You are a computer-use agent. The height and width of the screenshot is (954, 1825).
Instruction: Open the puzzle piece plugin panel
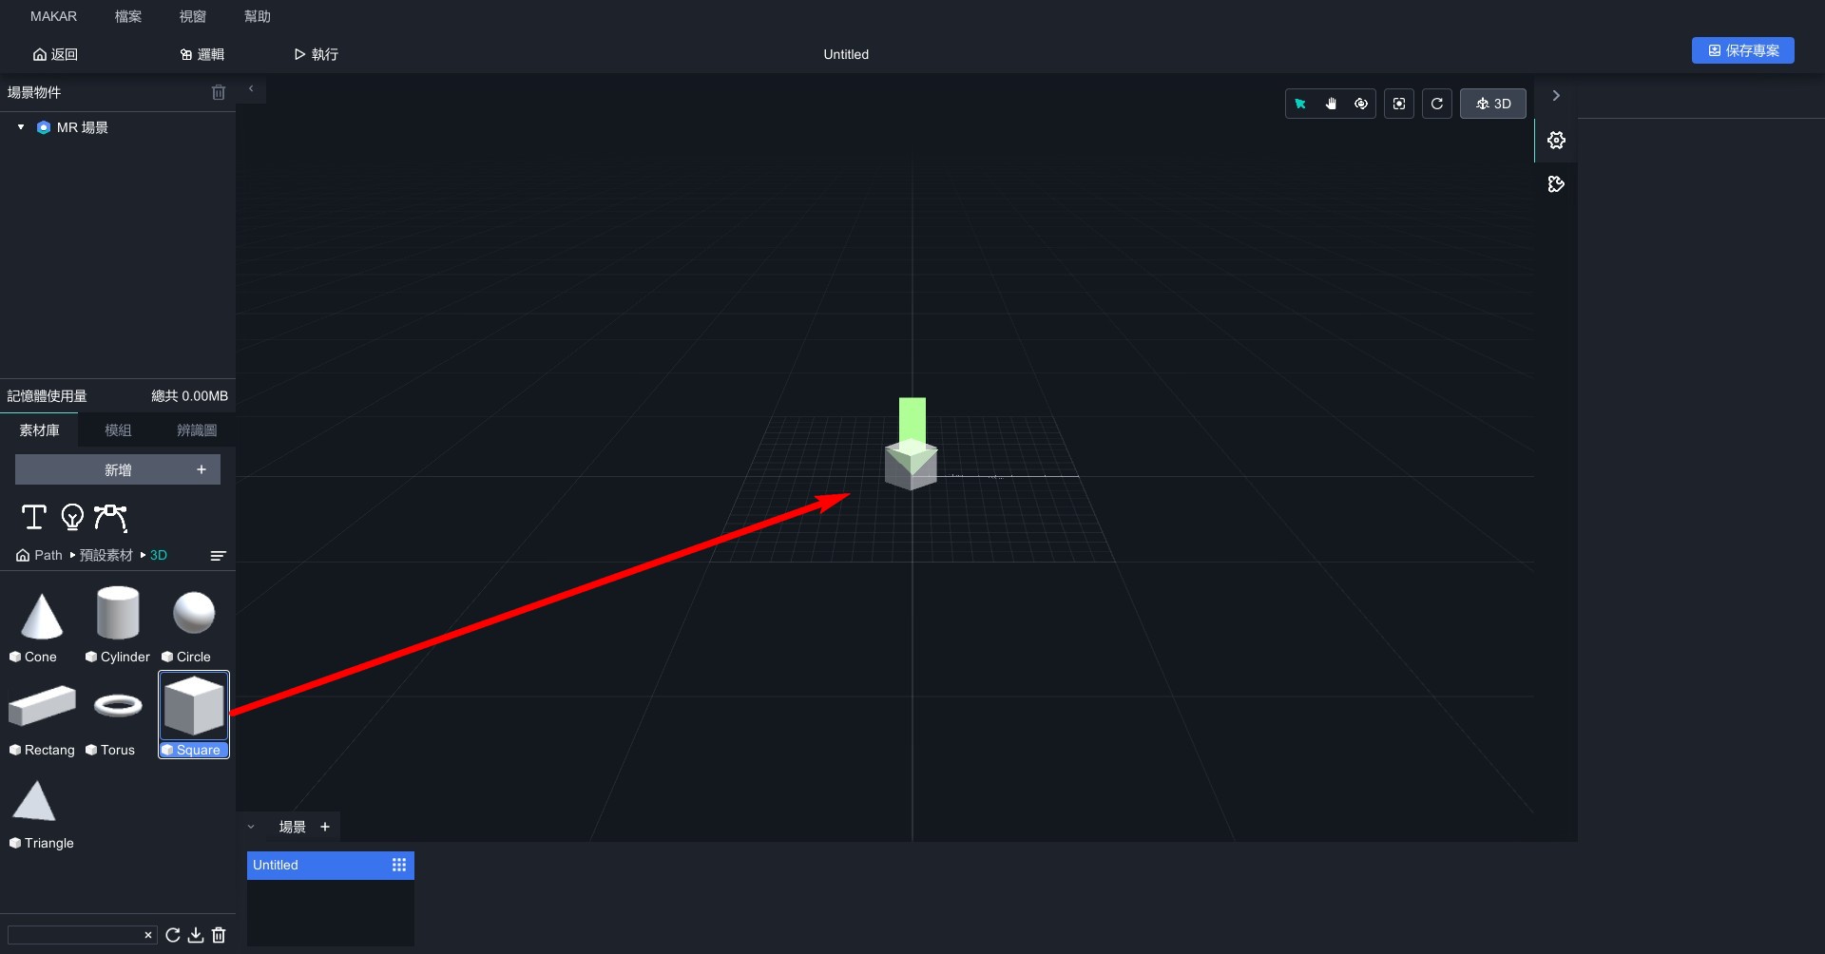tap(1556, 184)
